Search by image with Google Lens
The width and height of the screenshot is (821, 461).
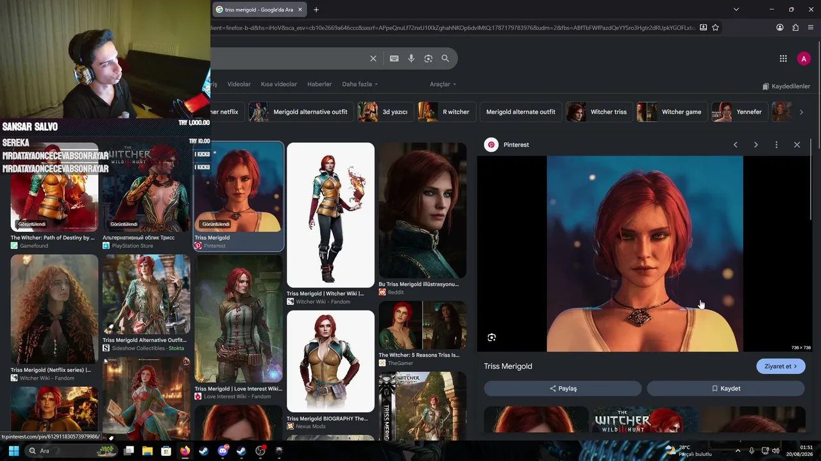(x=428, y=58)
